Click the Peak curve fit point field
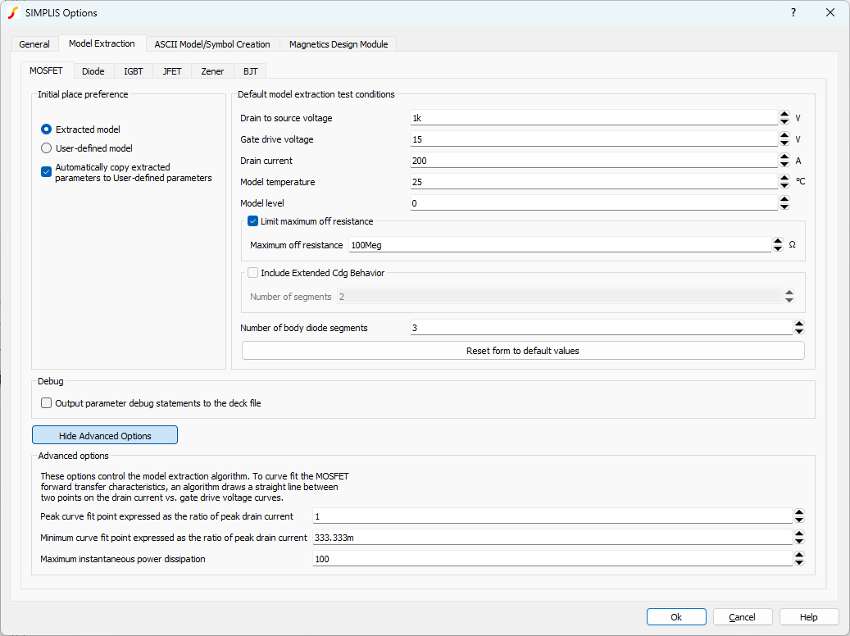This screenshot has width=850, height=636. (551, 516)
